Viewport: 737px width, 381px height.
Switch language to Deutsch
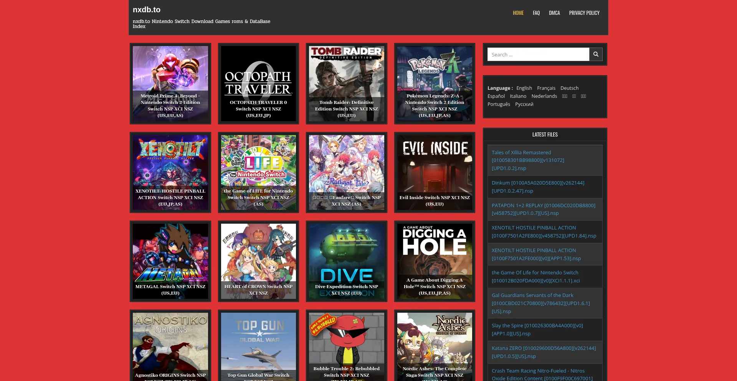tap(569, 88)
